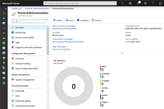Open the notifications bell
The image size is (164, 109).
(x=138, y=3)
